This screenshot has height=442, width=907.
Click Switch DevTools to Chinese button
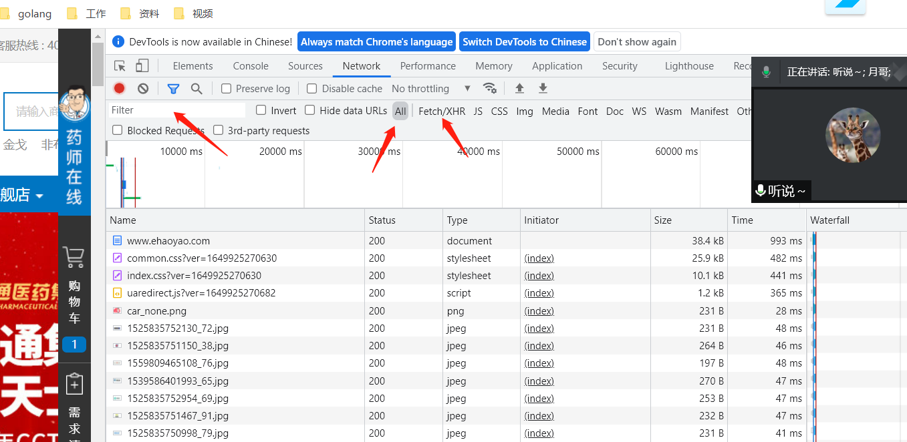point(525,41)
